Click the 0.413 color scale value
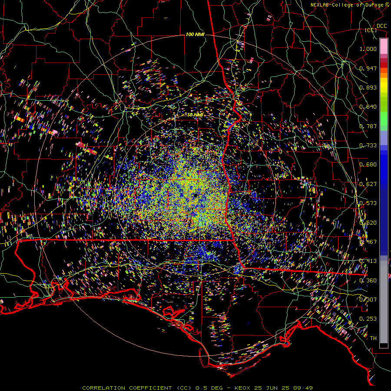Viewport: 391px width, 391px height. click(368, 261)
